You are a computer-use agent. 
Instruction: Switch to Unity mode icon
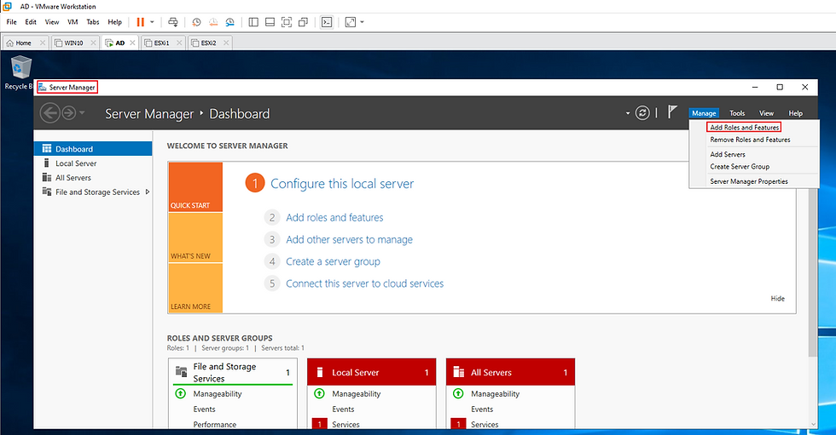303,22
